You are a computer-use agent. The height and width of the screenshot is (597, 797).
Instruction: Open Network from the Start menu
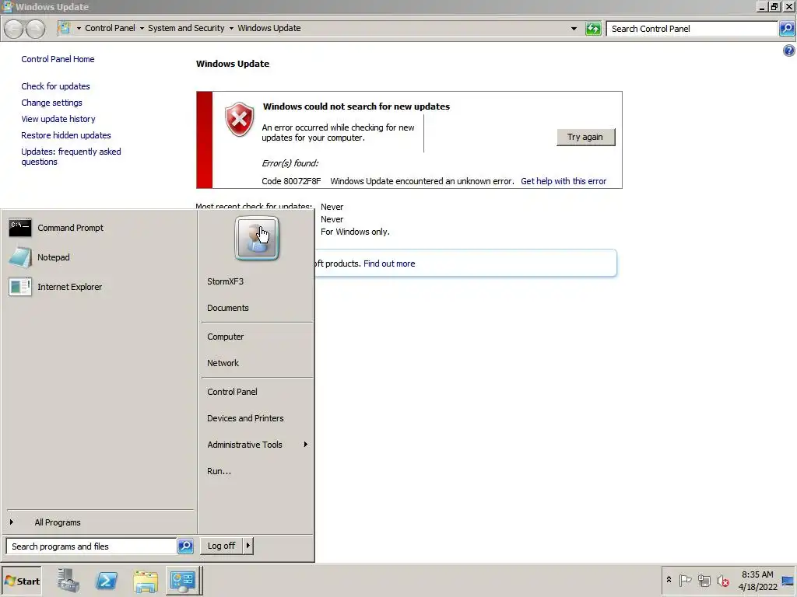(223, 363)
